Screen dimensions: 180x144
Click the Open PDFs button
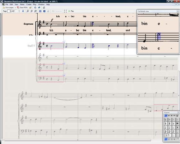pos(22,8)
